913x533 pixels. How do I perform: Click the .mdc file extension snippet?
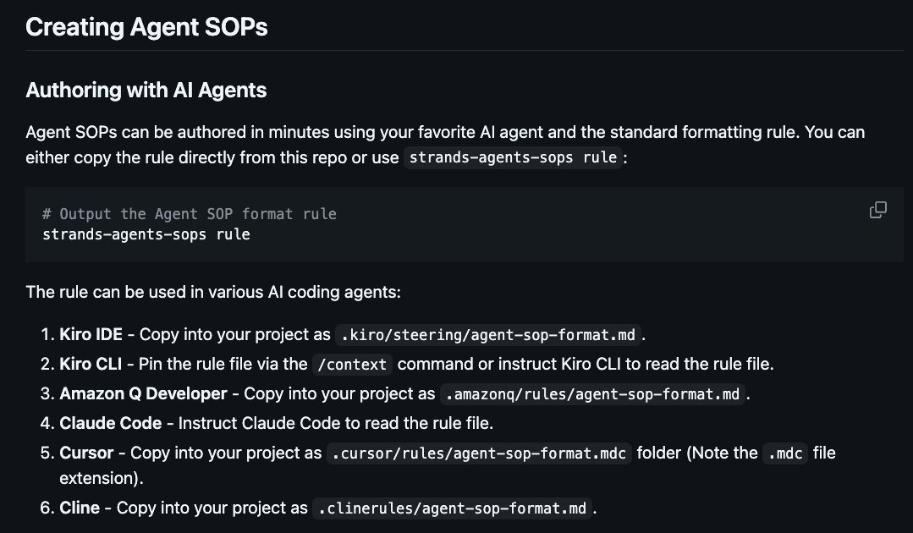click(785, 453)
